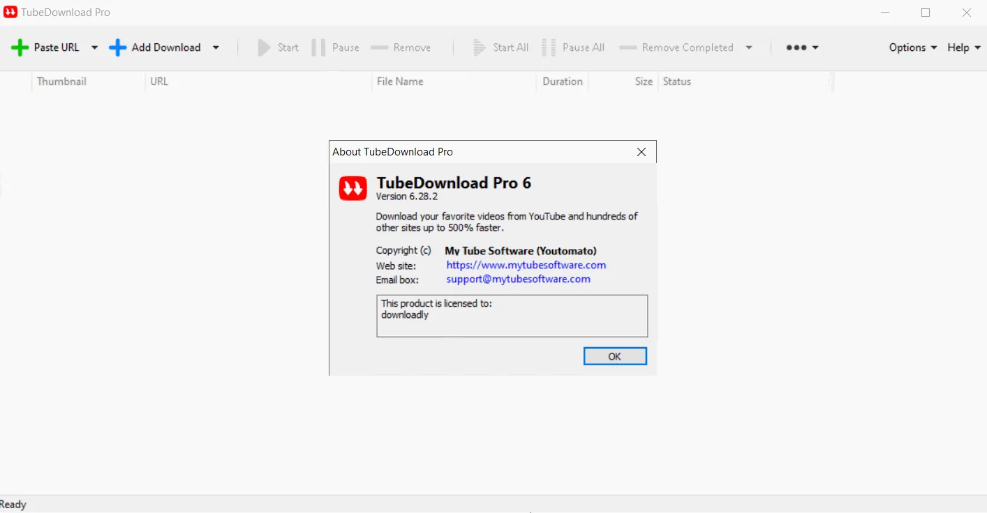Click the Start play icon
Viewport: 987px width, 513px height.
coord(264,47)
